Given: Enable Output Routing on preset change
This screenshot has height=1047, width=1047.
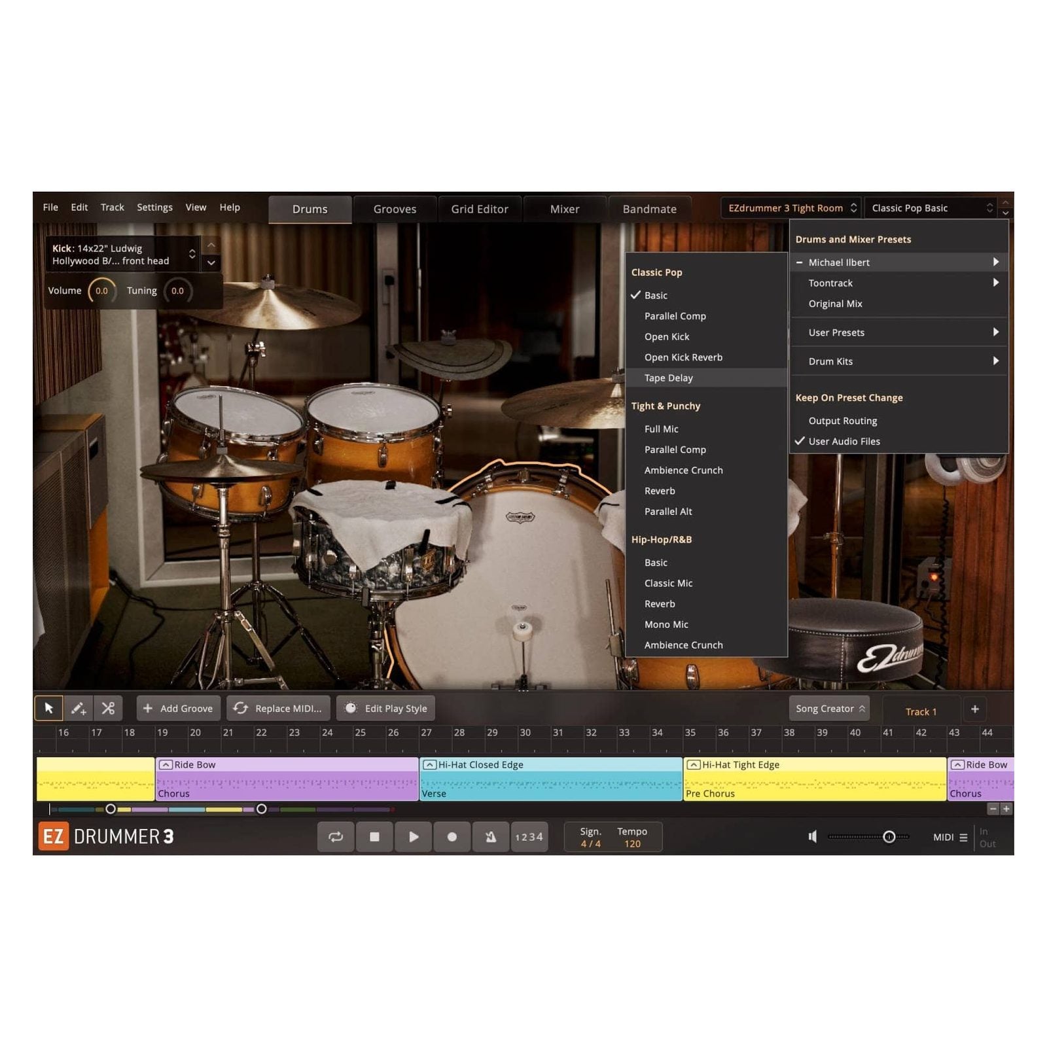Looking at the screenshot, I should pos(842,421).
